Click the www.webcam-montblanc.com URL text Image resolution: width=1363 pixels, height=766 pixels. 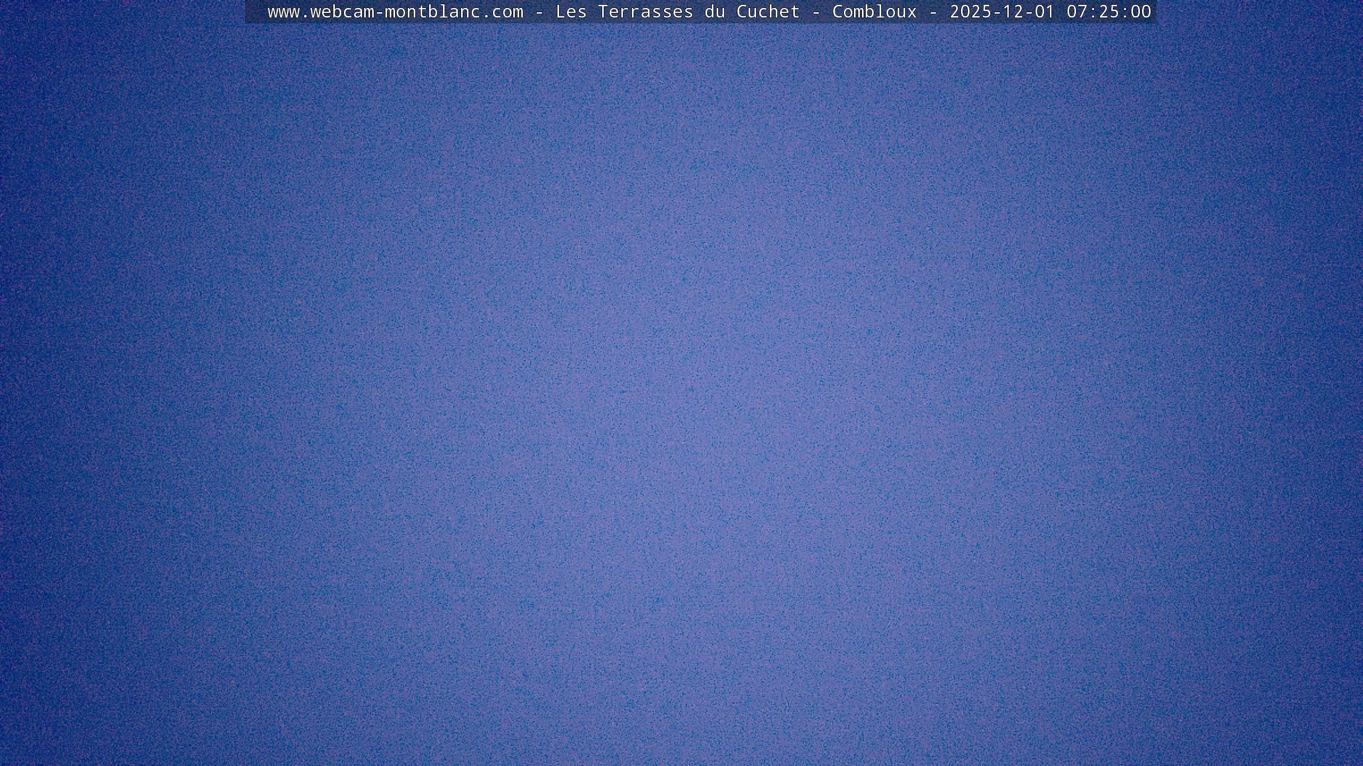tap(395, 12)
